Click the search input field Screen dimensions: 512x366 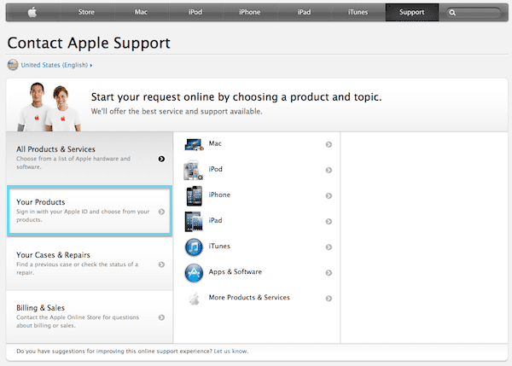point(474,13)
